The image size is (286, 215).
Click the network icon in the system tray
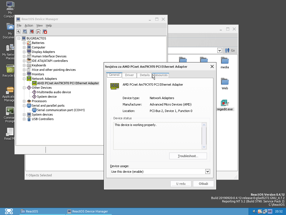tap(265, 212)
